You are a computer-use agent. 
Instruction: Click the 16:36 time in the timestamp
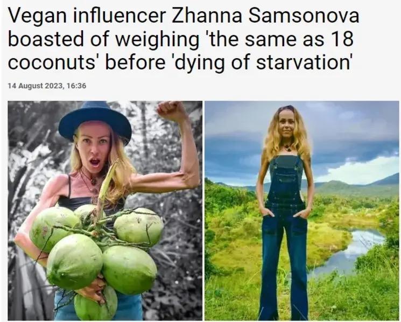click(76, 86)
